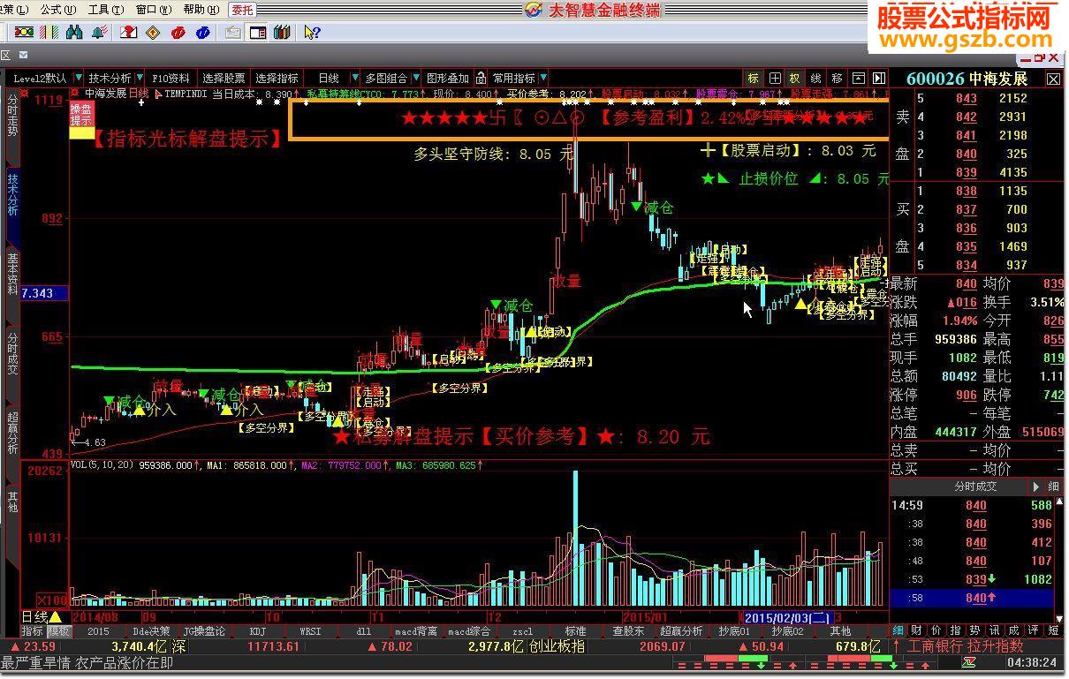Click the 工商银行 拉升指数 ticker text
The width and height of the screenshot is (1069, 679).
[965, 646]
